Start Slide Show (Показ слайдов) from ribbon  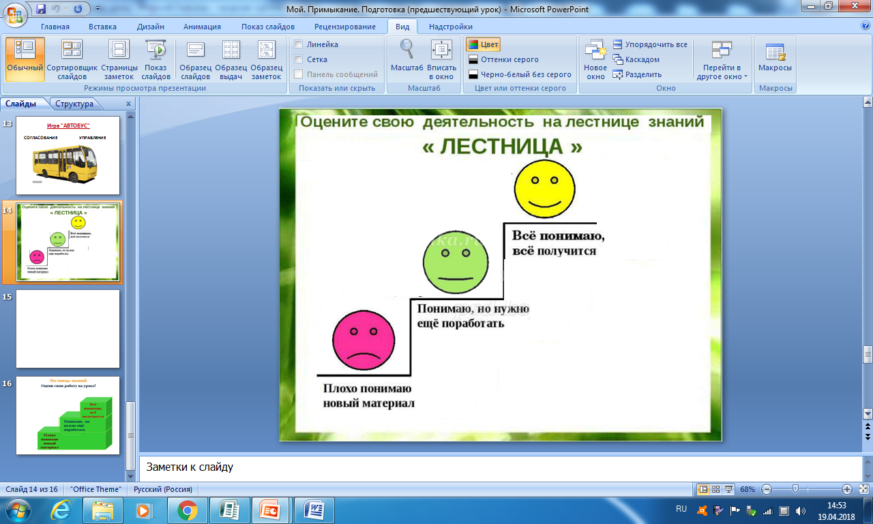156,59
